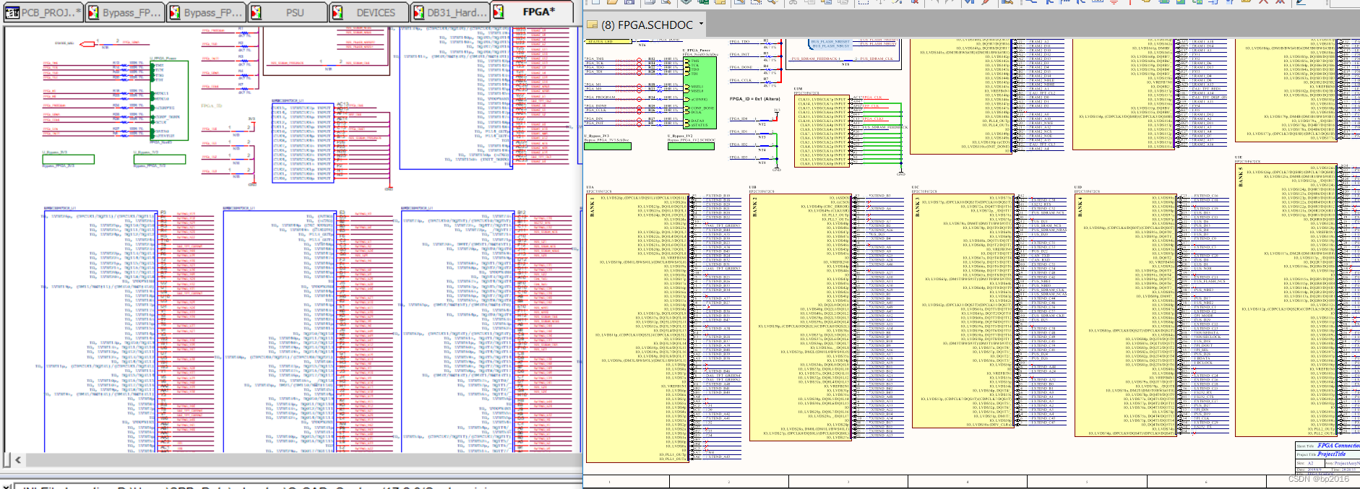Screen dimensions: 1360x489
Task: Select the active FPGA* document tab
Action: click(x=532, y=12)
